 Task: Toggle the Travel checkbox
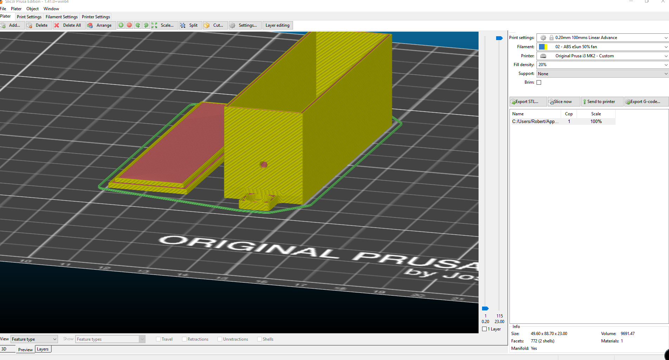(158, 339)
